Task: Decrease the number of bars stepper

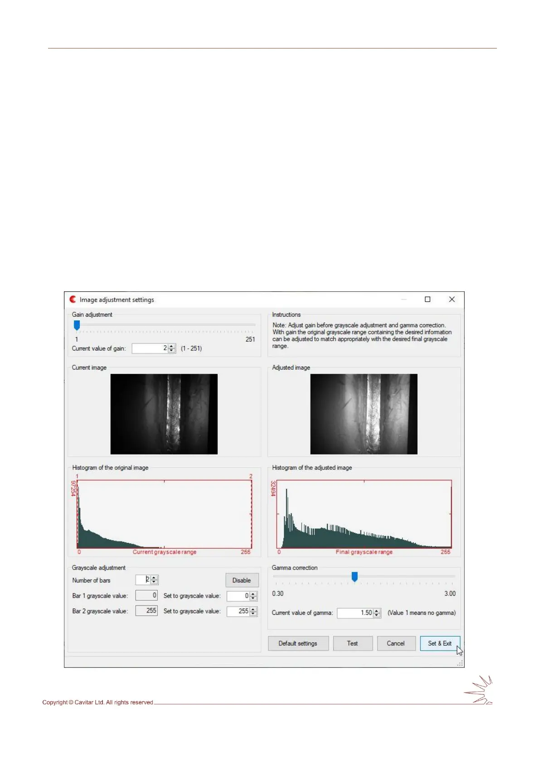Action: [x=154, y=582]
